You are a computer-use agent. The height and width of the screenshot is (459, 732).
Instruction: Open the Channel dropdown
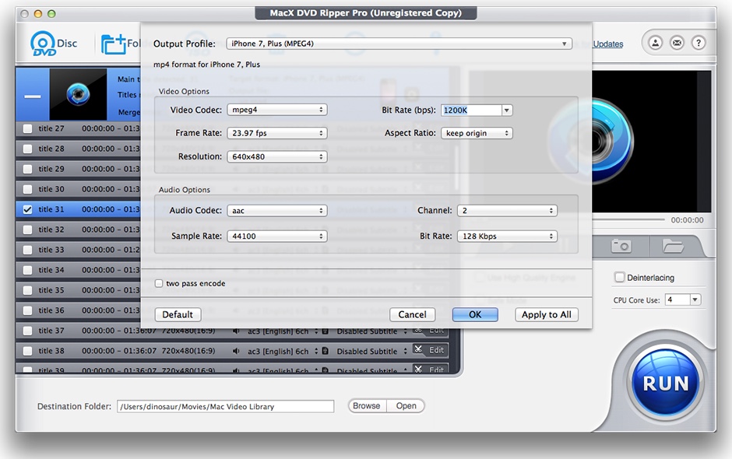(507, 210)
